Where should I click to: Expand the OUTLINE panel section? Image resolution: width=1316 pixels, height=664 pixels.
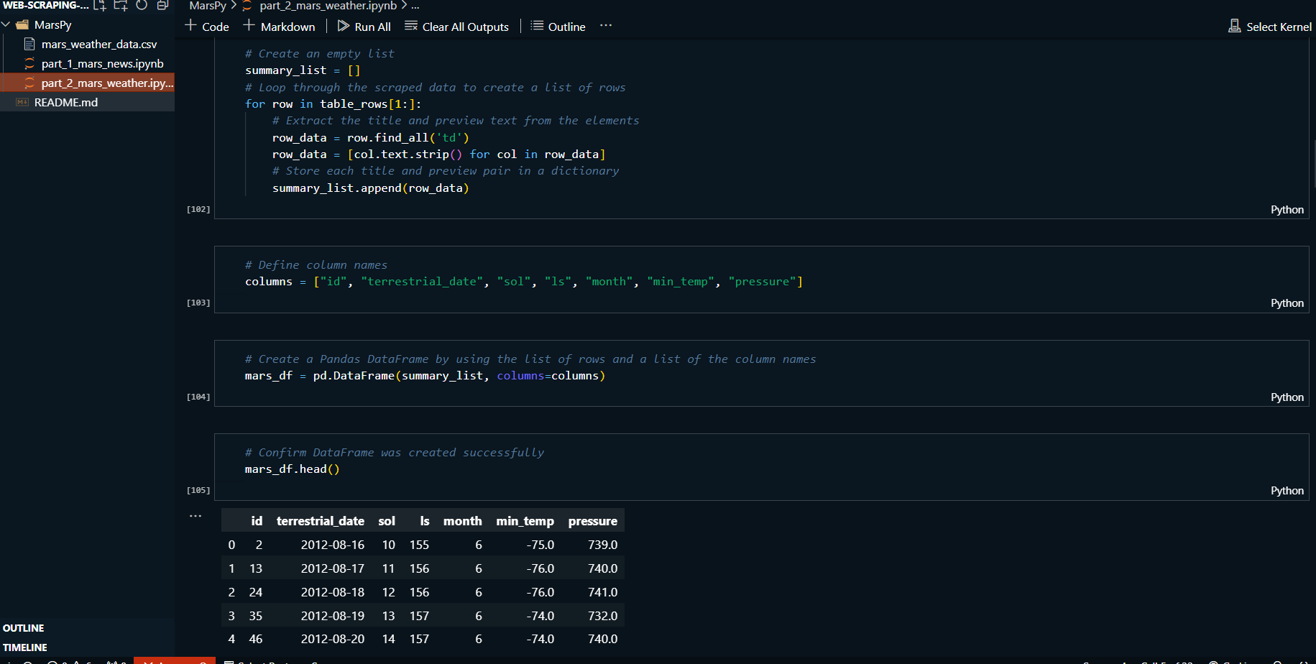coord(24,628)
